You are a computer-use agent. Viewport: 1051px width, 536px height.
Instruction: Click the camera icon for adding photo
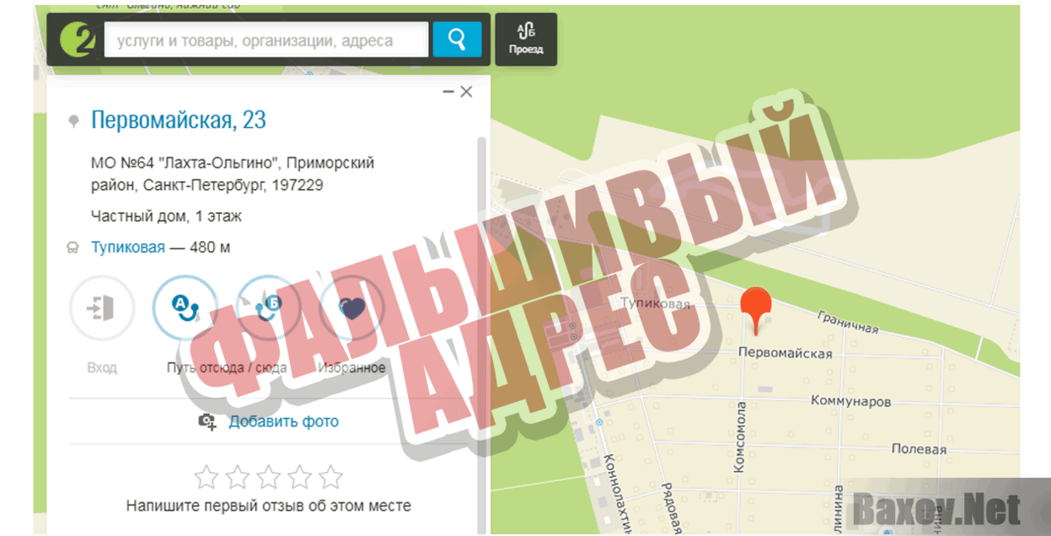click(207, 421)
